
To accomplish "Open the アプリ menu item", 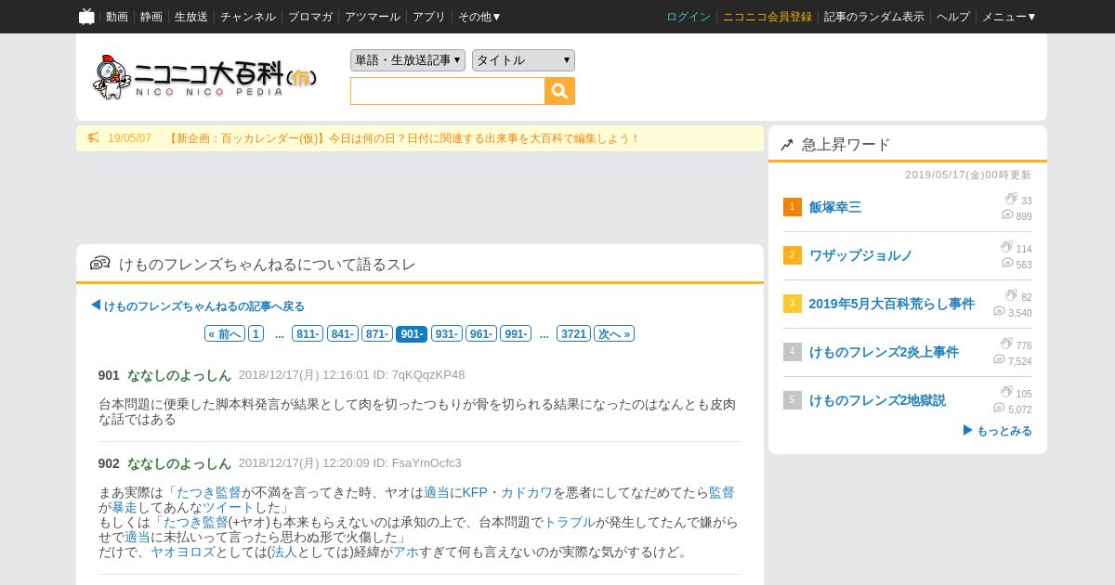I will [x=429, y=17].
